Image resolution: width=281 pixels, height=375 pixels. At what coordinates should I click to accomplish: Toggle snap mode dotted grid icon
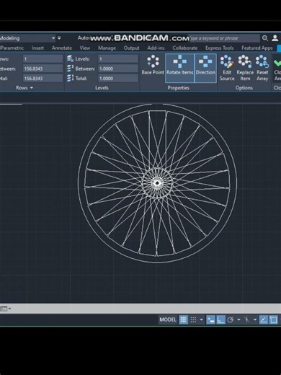pos(193,319)
